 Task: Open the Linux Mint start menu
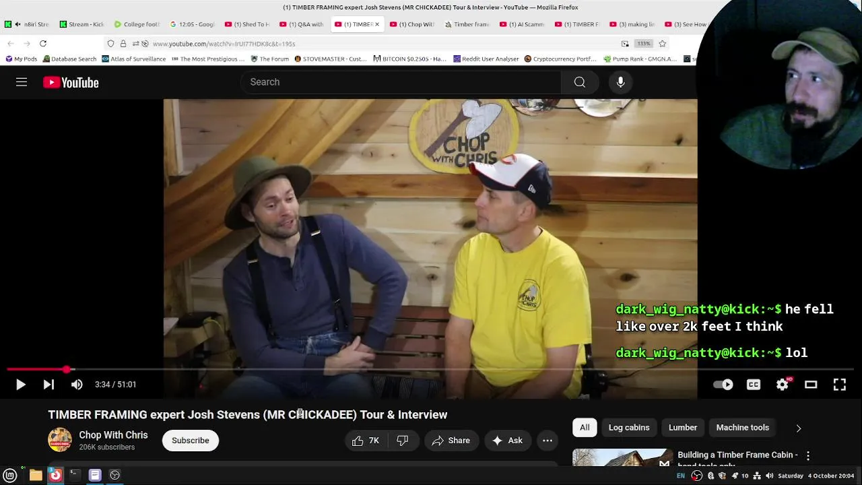coord(10,475)
